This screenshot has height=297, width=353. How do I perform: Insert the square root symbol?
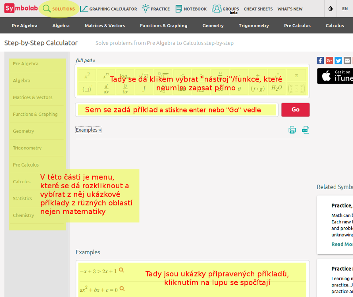click(145, 76)
